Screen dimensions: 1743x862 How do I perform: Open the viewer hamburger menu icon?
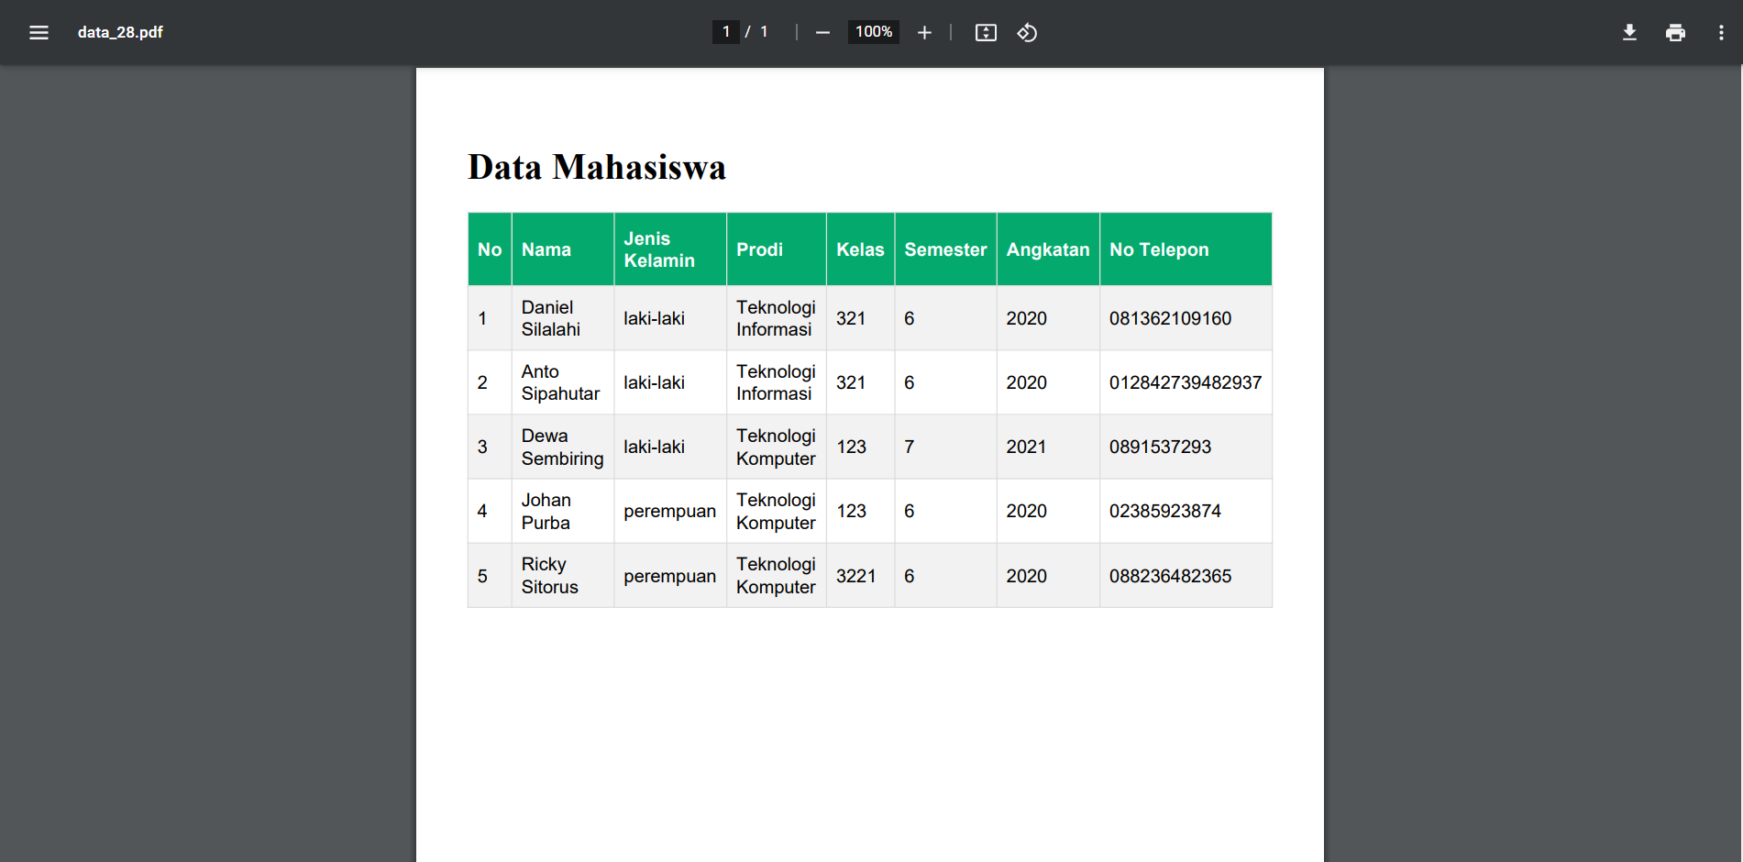pyautogui.click(x=39, y=32)
